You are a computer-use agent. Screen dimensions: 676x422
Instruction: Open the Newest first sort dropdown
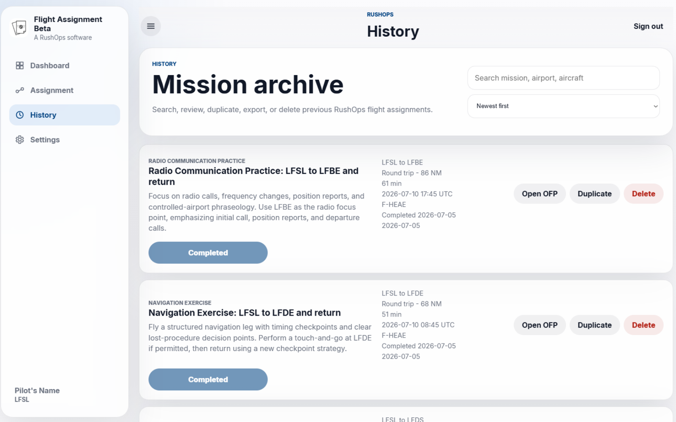click(x=564, y=106)
